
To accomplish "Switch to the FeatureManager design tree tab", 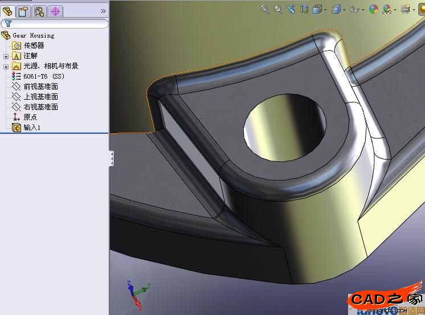I will [x=8, y=10].
